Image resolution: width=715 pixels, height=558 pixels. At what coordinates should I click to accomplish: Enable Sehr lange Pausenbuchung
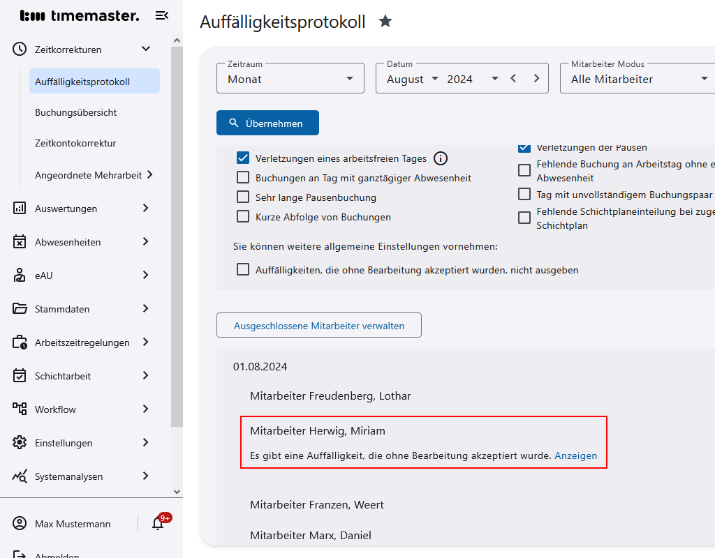(242, 197)
